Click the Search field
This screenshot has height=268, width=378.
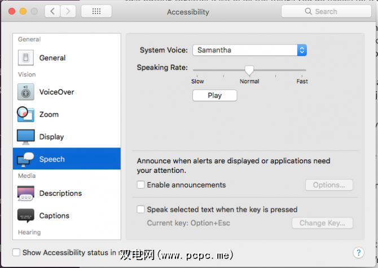click(x=326, y=11)
